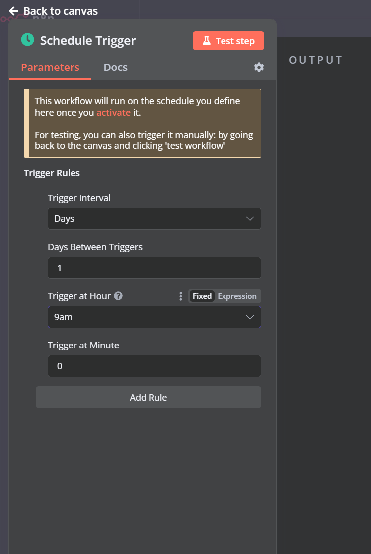This screenshot has width=371, height=554.
Task: Click the back arrow icon at top
Action: [14, 11]
